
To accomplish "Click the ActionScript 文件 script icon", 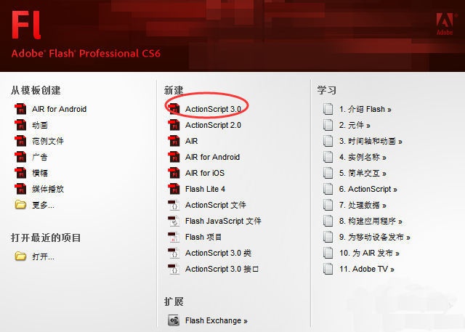I will [174, 205].
